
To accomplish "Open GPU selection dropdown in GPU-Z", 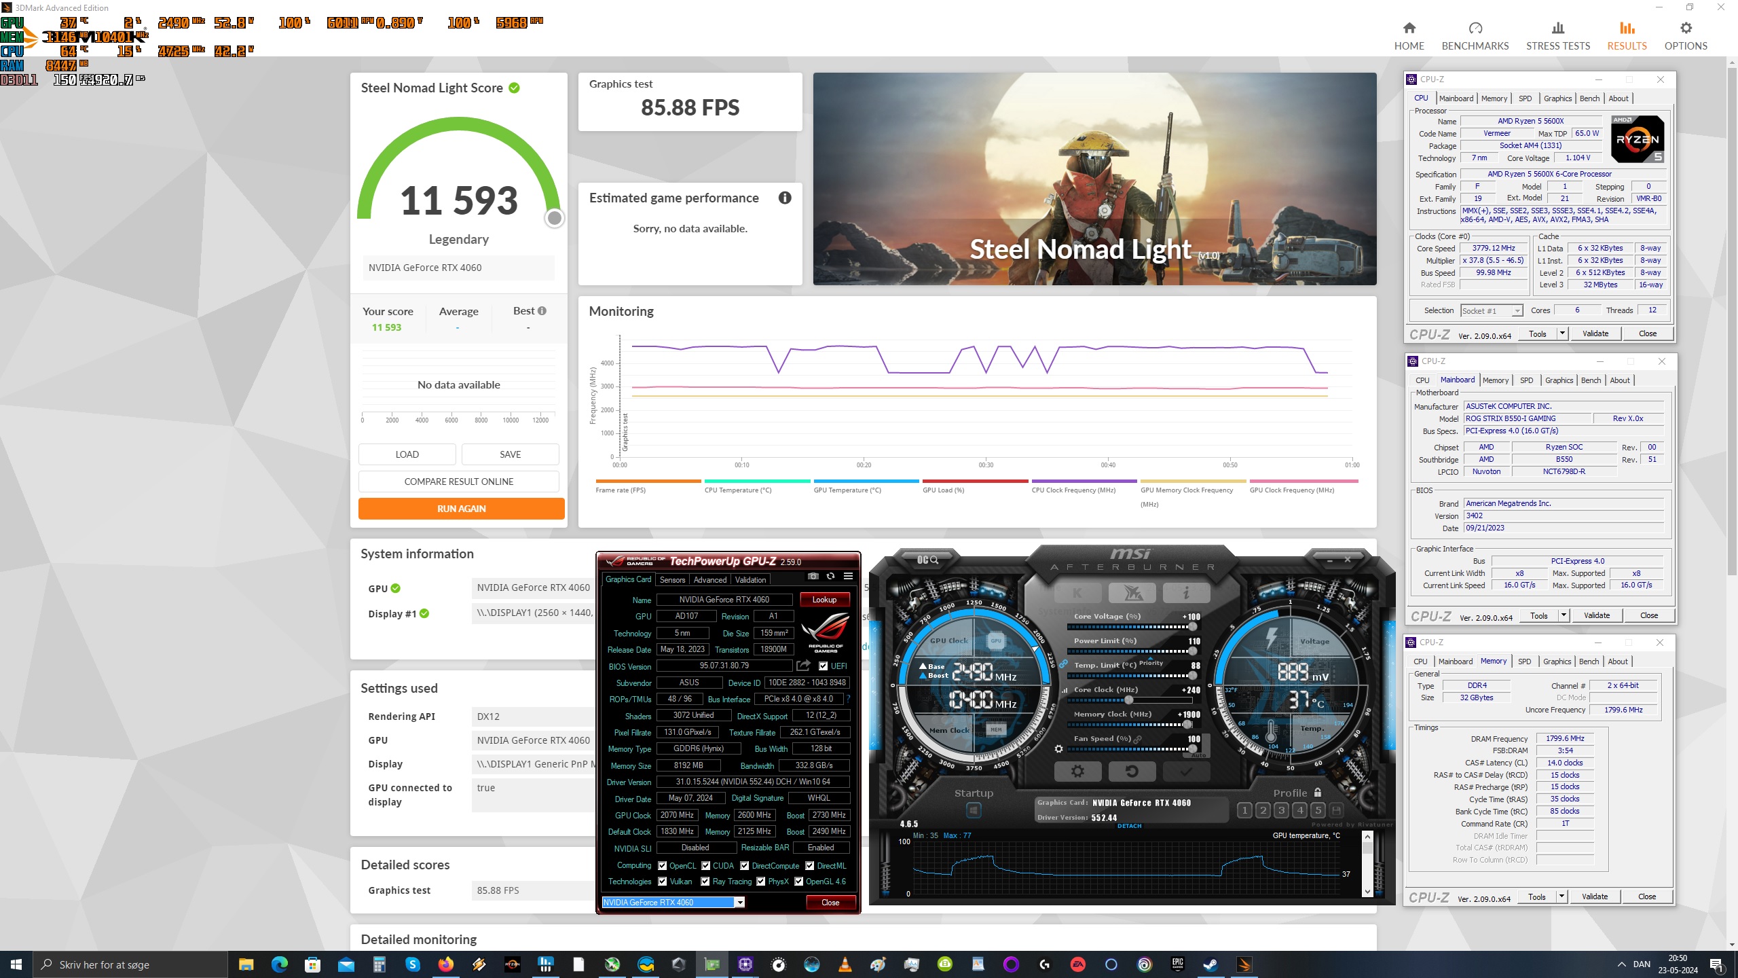I will tap(740, 903).
